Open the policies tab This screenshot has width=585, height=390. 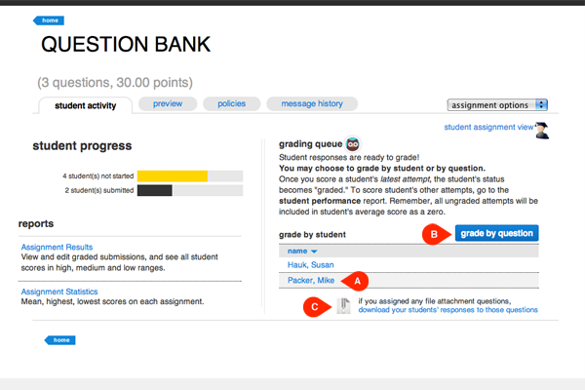click(x=232, y=103)
